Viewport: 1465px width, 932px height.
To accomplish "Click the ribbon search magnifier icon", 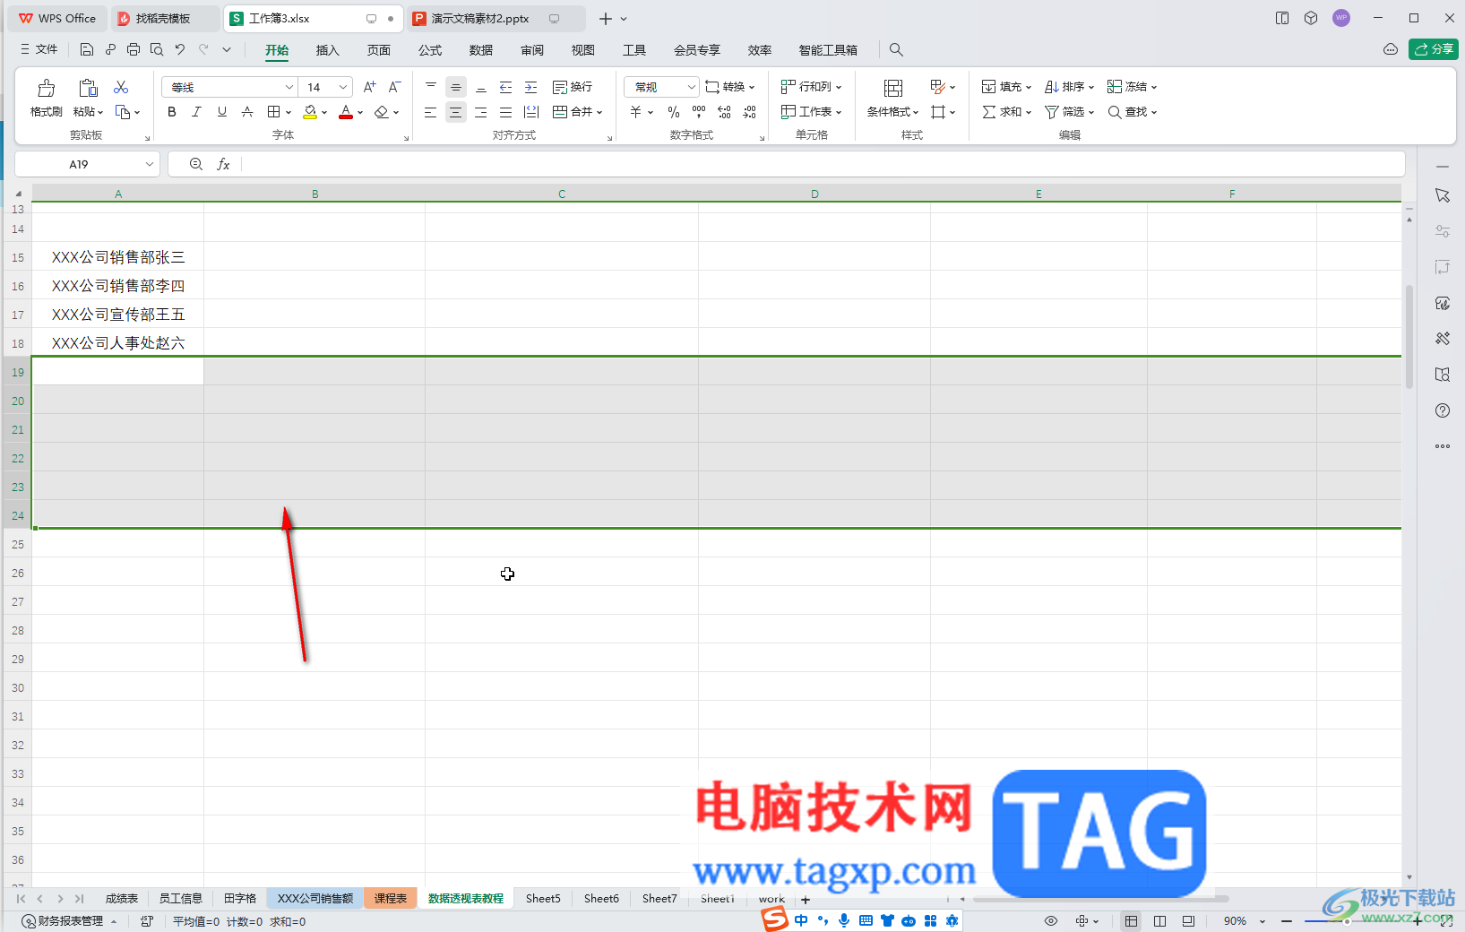I will pyautogui.click(x=896, y=50).
